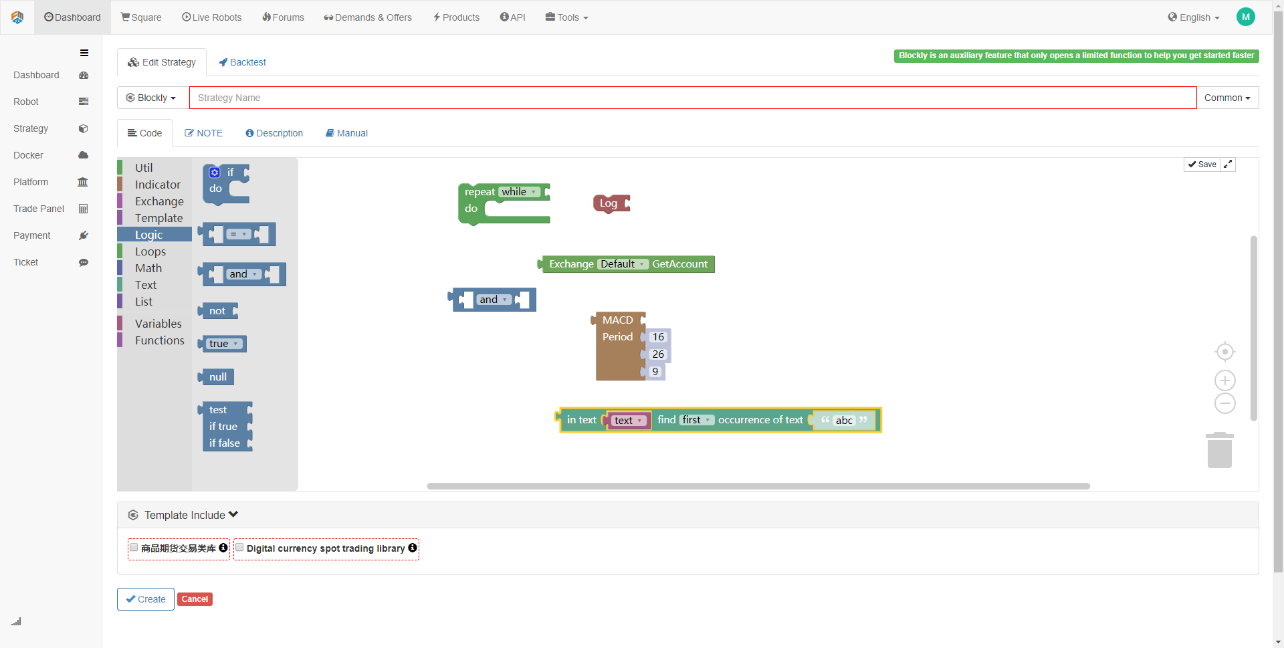Open Square in the top navigation
The image size is (1284, 648).
141,17
